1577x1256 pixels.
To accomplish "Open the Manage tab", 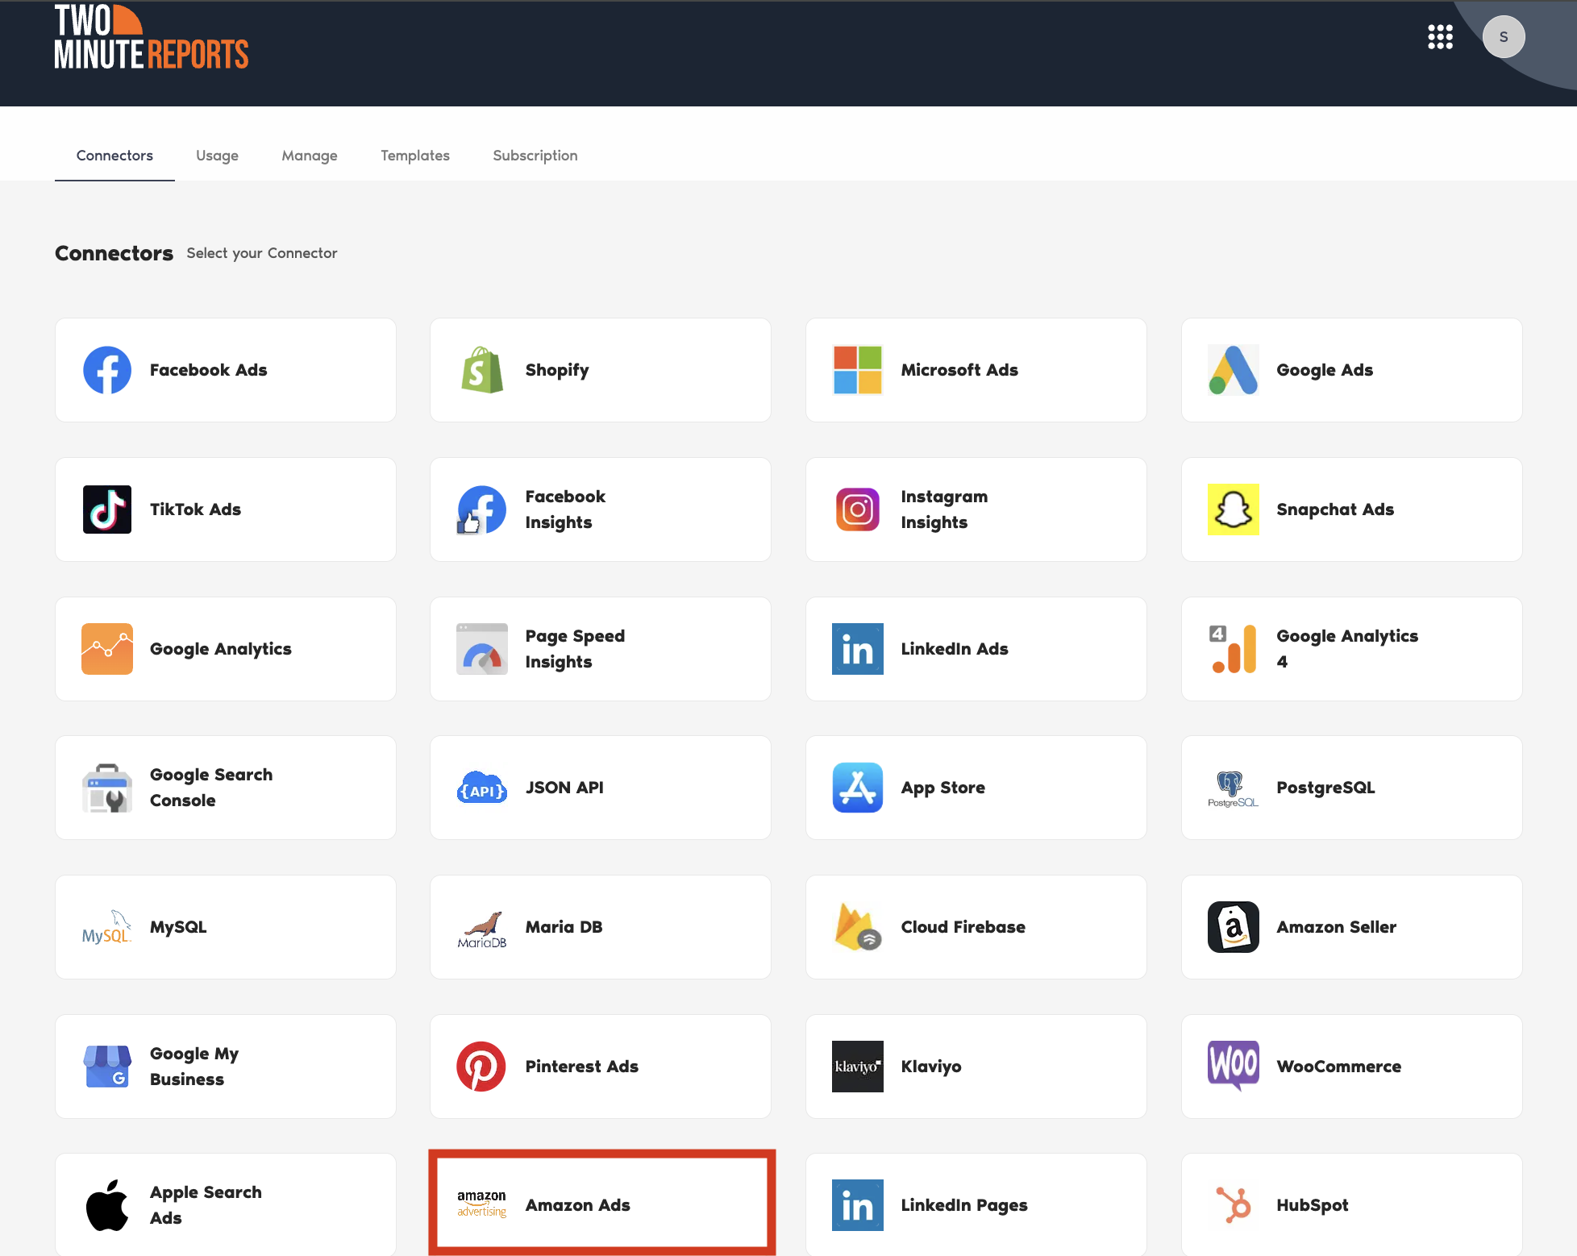I will pyautogui.click(x=310, y=156).
